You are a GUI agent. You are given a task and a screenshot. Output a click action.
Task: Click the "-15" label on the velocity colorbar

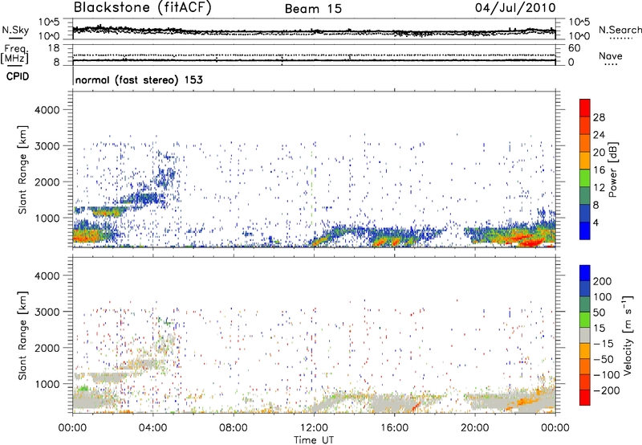tap(603, 343)
